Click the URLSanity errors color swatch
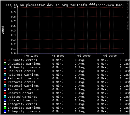This screenshot has width=130, height=115. 5,60
